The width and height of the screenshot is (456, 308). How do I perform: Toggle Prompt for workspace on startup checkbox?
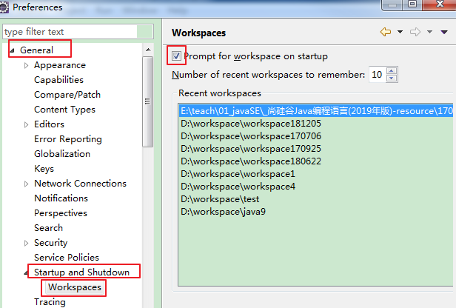point(176,56)
